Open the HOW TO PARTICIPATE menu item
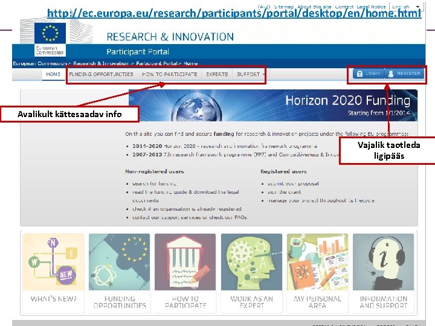 tap(170, 74)
